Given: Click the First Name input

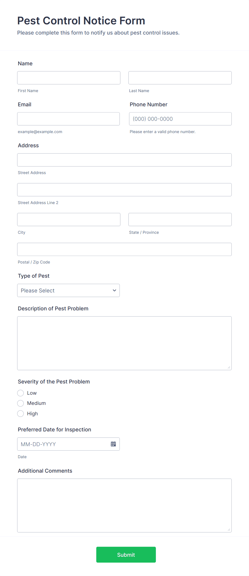Looking at the screenshot, I should pyautogui.click(x=69, y=78).
